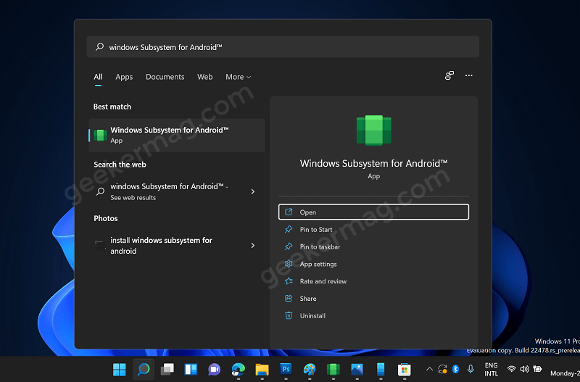Open Task View from the taskbar
Viewport: 580px width, 382px height.
167,369
